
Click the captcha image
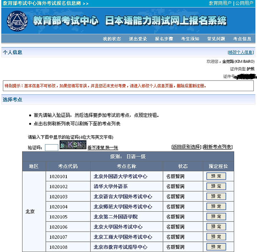coord(73,145)
